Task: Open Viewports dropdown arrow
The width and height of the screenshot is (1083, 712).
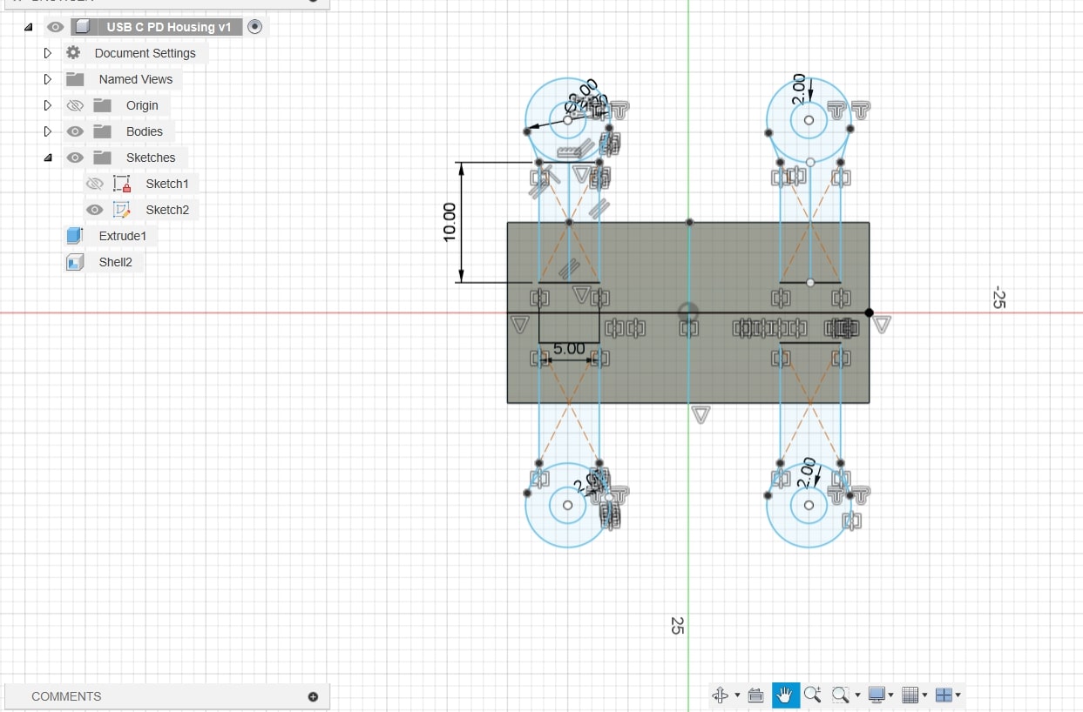Action: click(x=958, y=695)
